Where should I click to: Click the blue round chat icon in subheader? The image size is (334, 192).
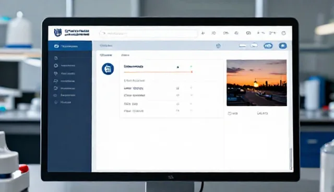tap(283, 46)
